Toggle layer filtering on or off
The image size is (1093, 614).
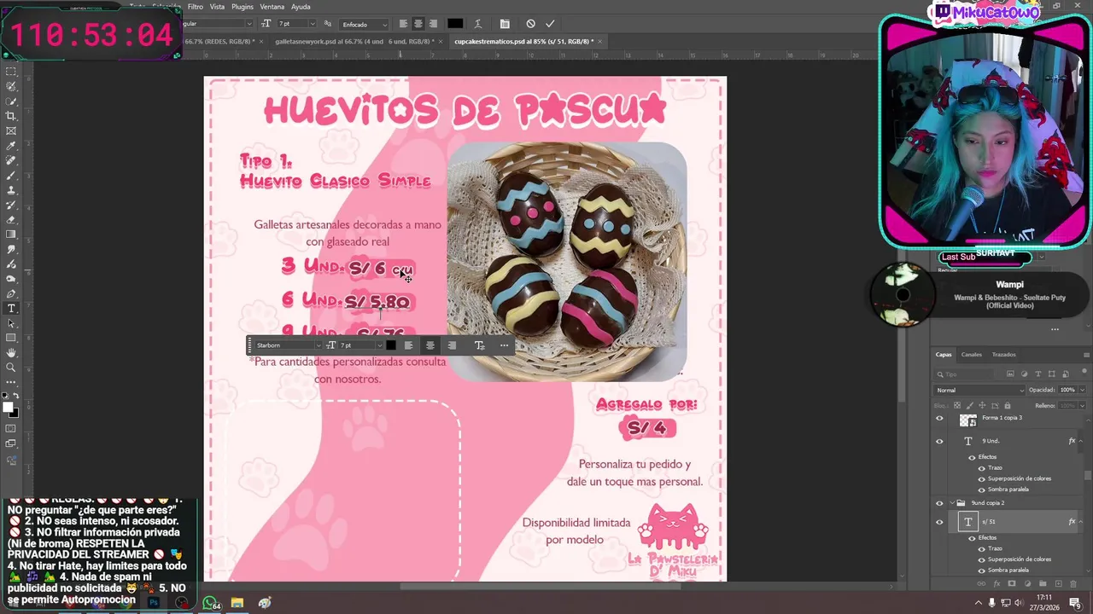(1085, 371)
